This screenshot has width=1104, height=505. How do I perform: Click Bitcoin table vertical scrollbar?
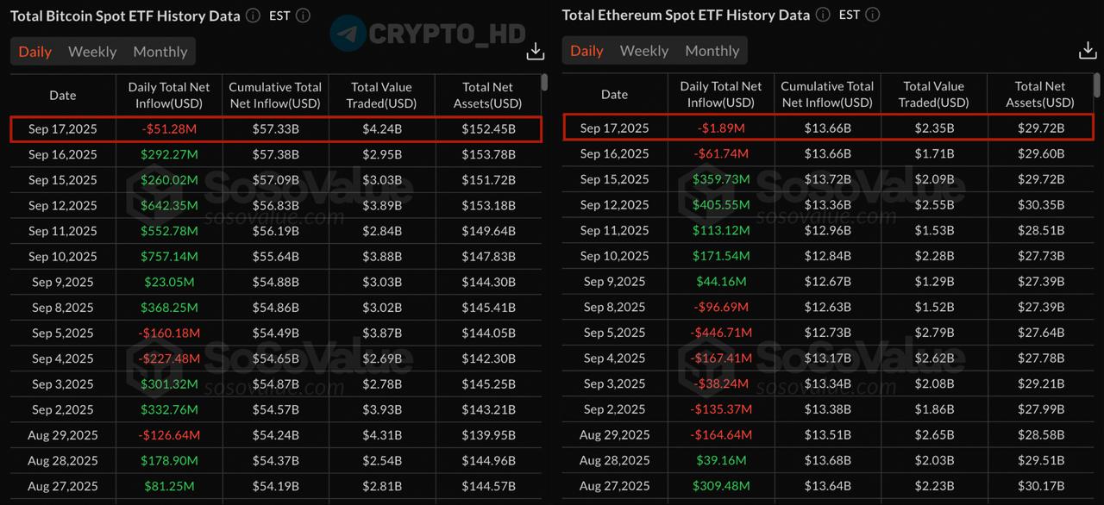(x=544, y=83)
